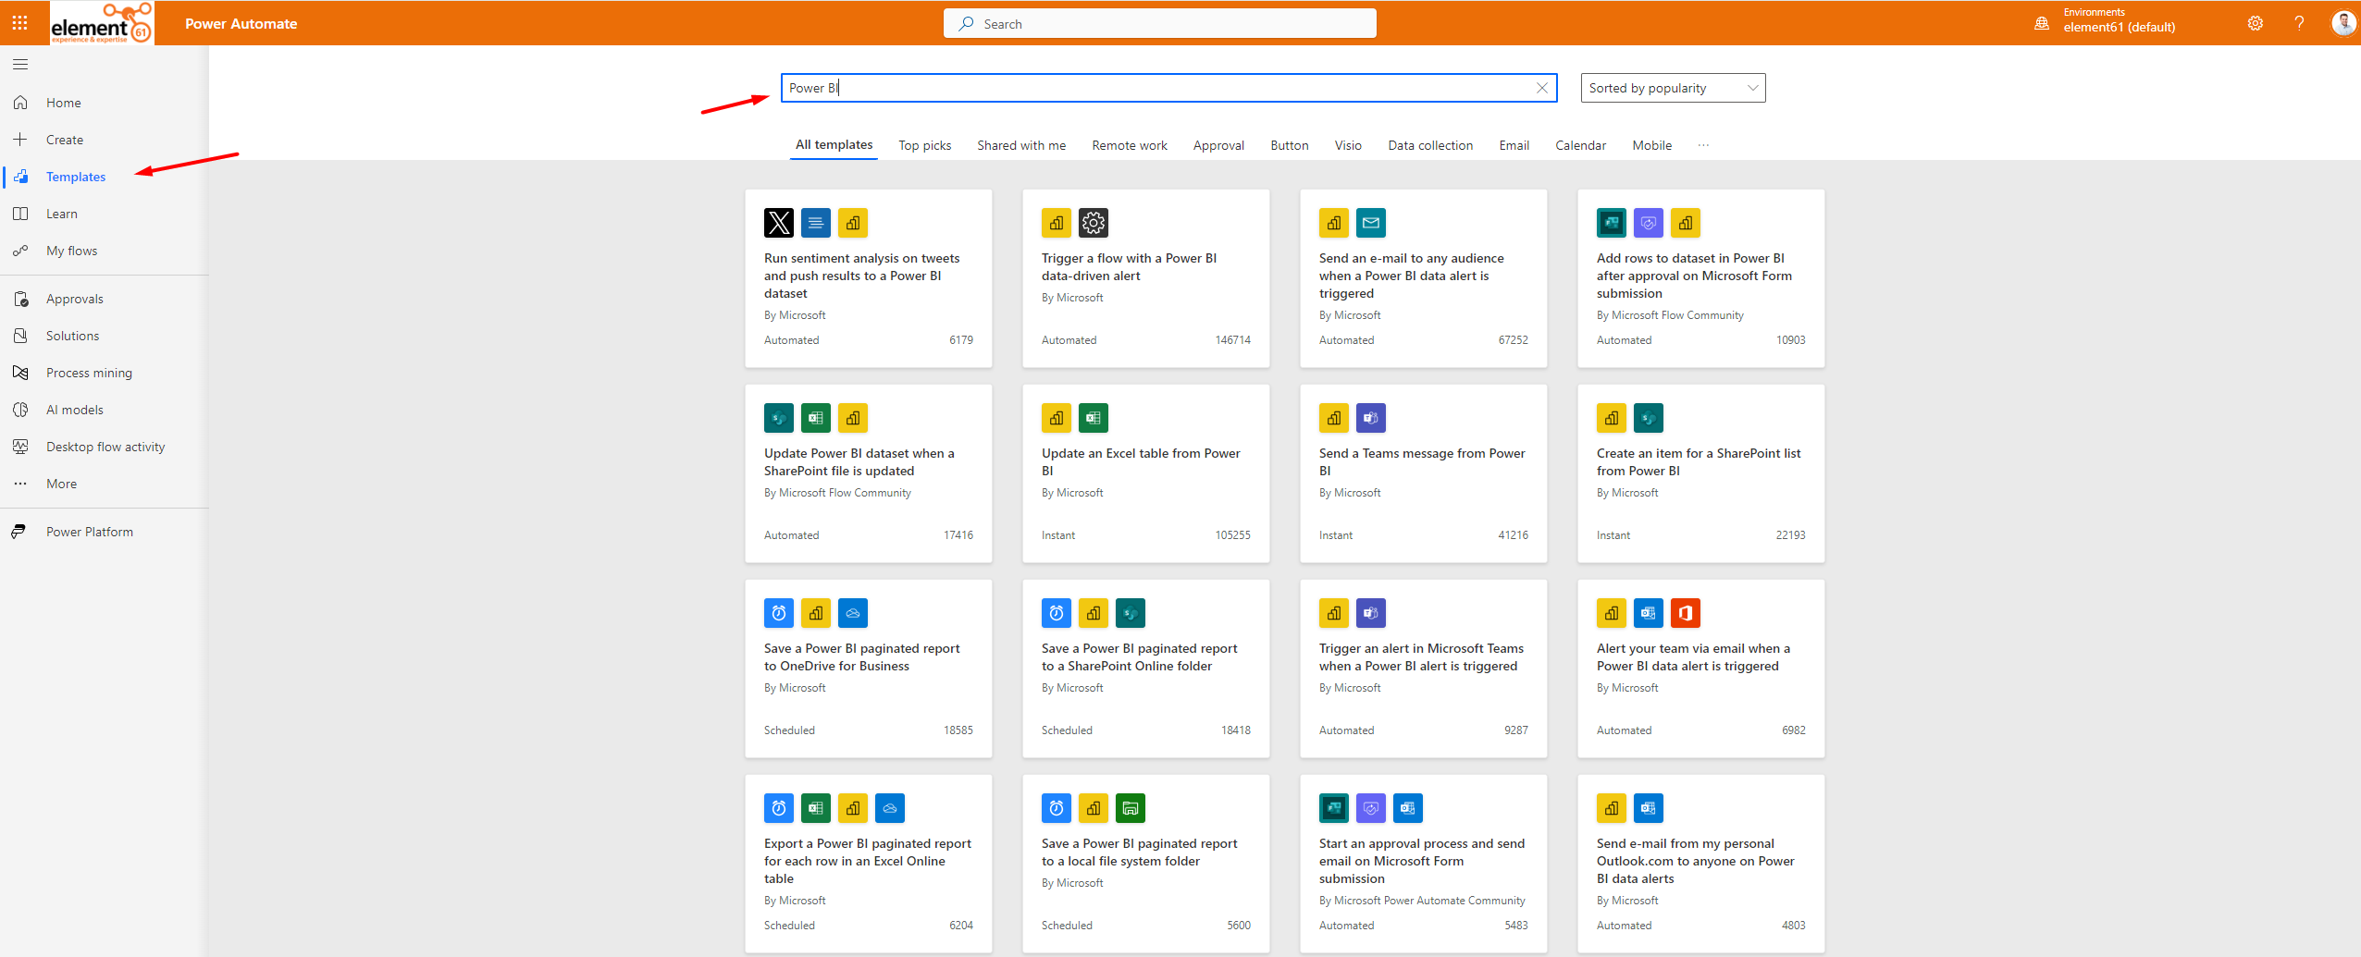This screenshot has height=957, width=2361.
Task: Click the help question mark icon
Action: coord(2300,23)
